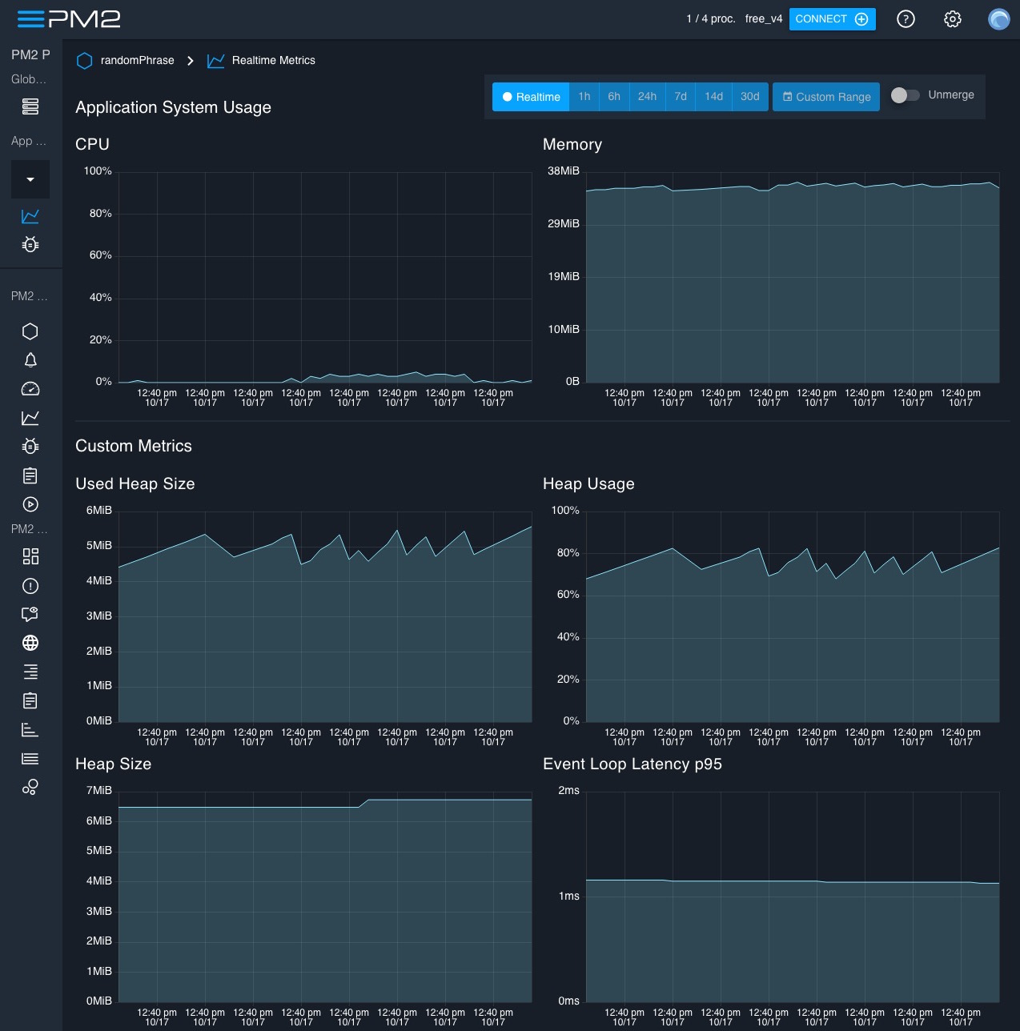Click inside the Memory chart area

pos(793,277)
